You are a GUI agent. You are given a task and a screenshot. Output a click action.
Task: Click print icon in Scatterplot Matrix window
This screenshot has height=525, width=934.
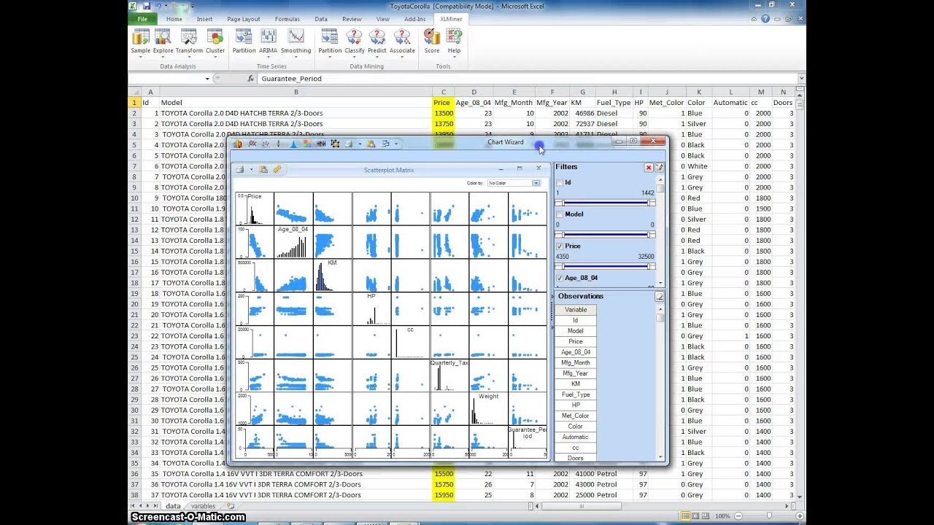point(240,169)
